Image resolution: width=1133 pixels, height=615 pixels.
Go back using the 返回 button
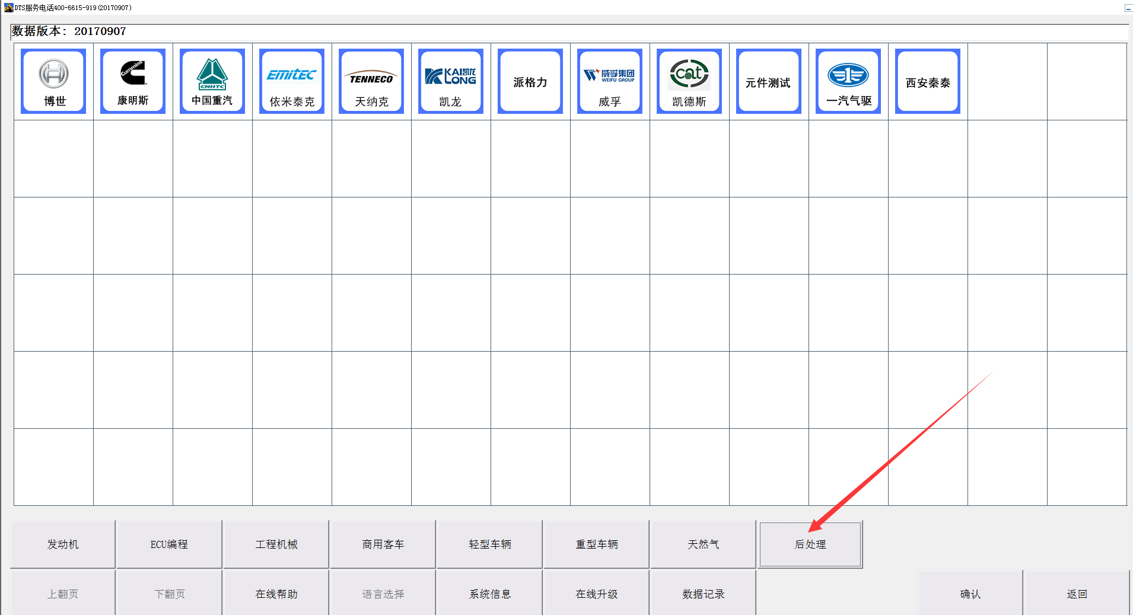[x=1077, y=593]
